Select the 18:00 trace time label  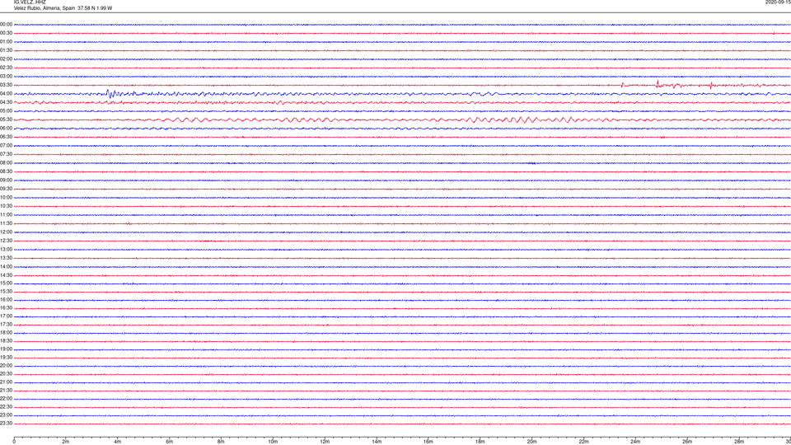click(x=6, y=333)
